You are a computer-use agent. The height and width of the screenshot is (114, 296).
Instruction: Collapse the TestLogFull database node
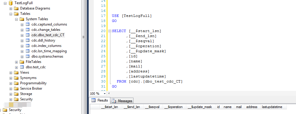[5, 3]
